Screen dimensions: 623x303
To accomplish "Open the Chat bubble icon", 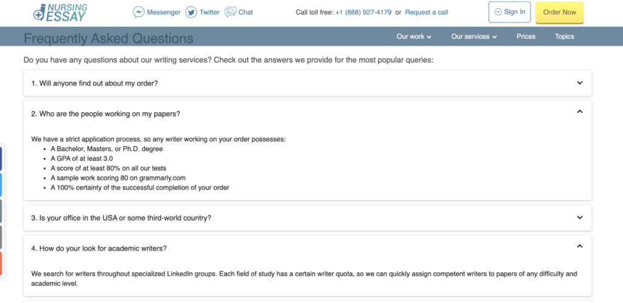I will [231, 12].
